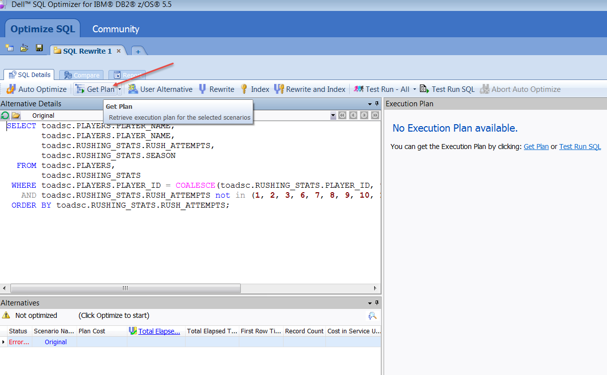Click the ORDER BY line in SQL editor

pos(120,205)
